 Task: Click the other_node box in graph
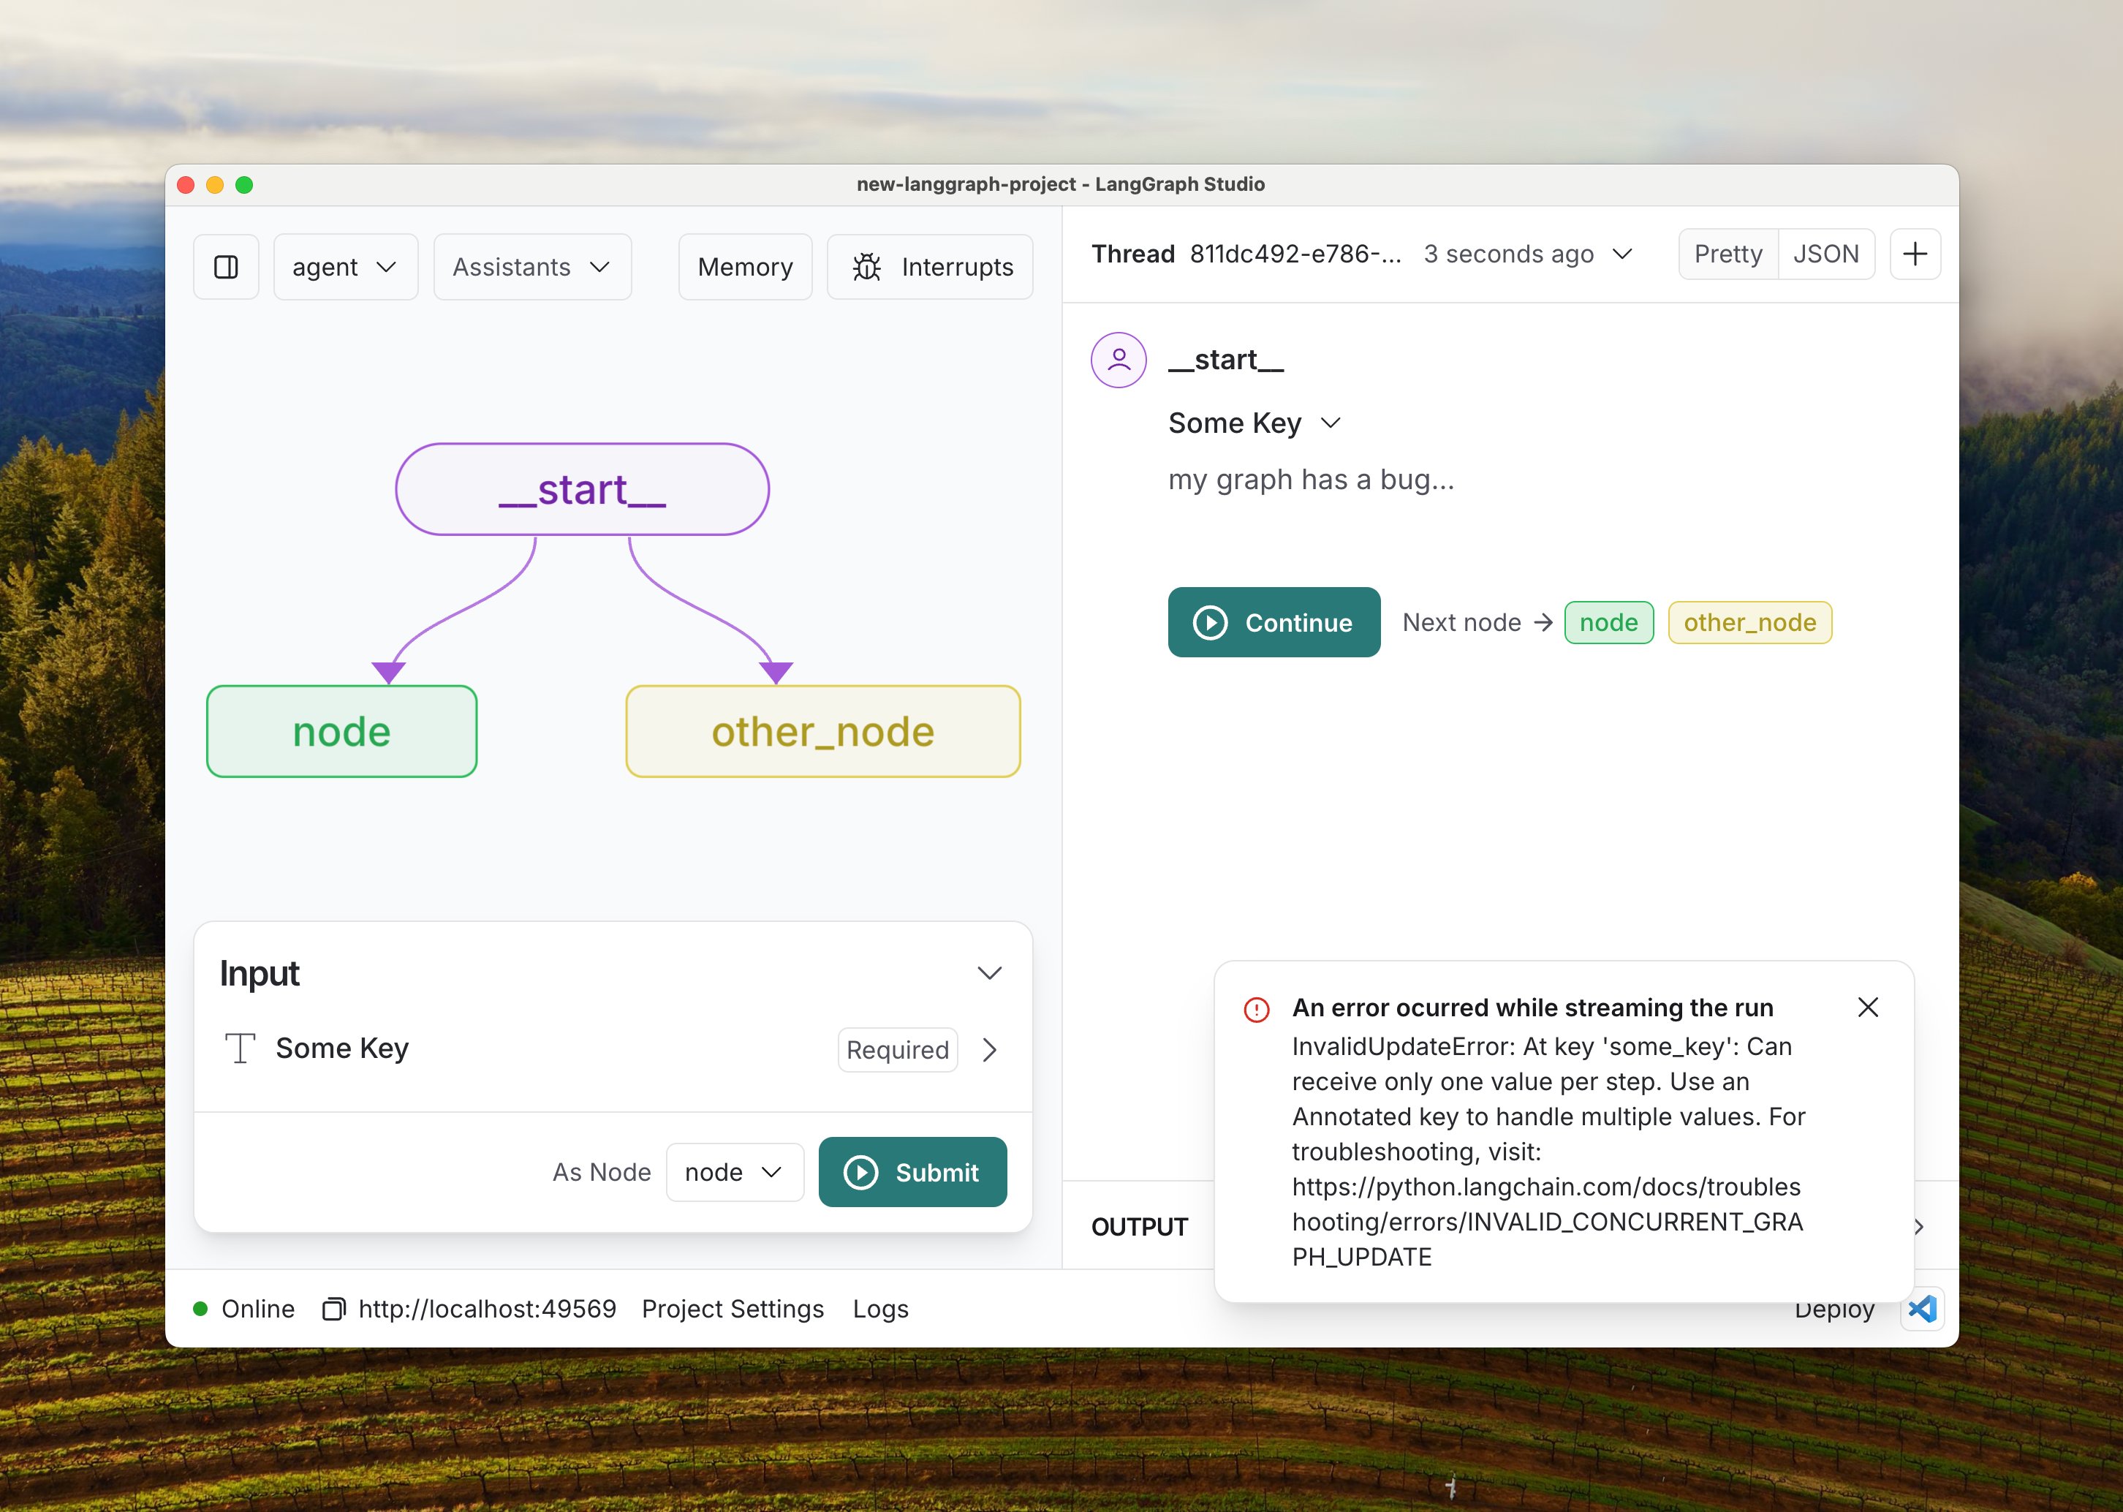tap(822, 732)
